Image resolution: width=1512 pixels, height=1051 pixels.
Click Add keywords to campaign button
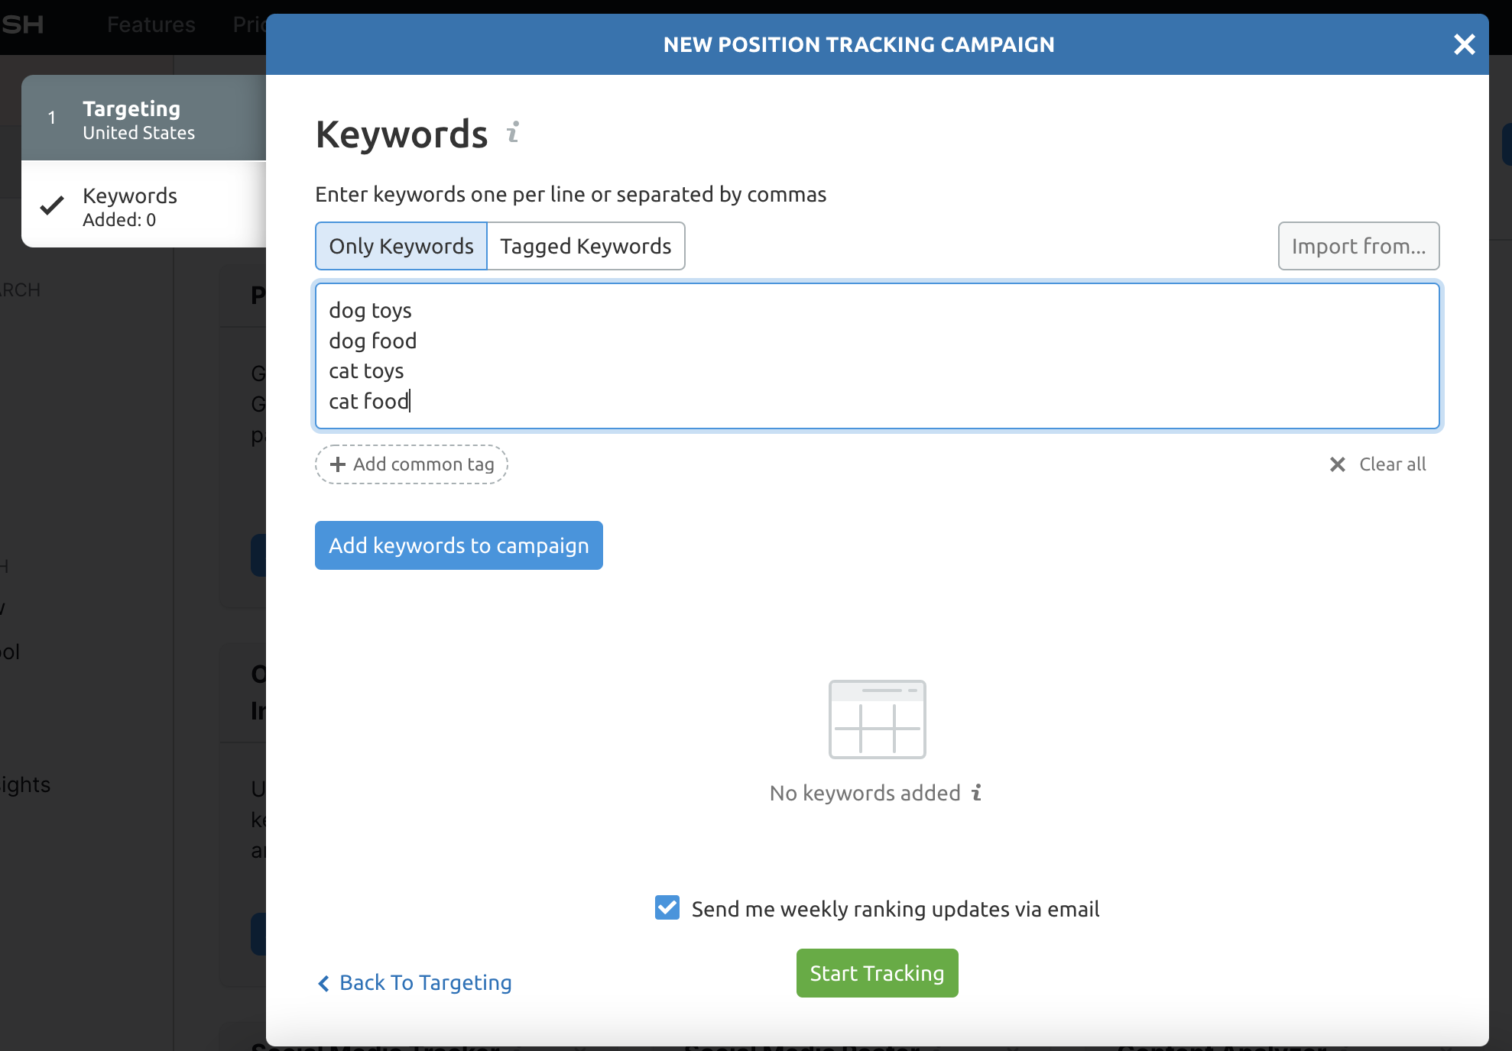click(x=459, y=545)
